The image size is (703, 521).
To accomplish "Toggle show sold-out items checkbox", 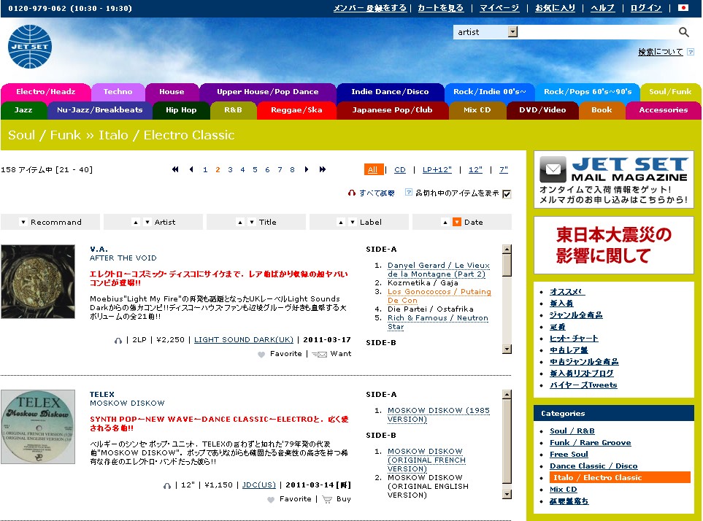I will click(507, 194).
